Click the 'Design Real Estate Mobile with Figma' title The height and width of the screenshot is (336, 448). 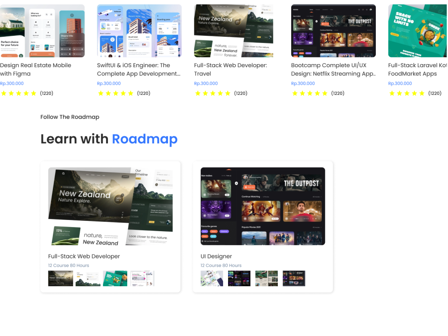[35, 69]
